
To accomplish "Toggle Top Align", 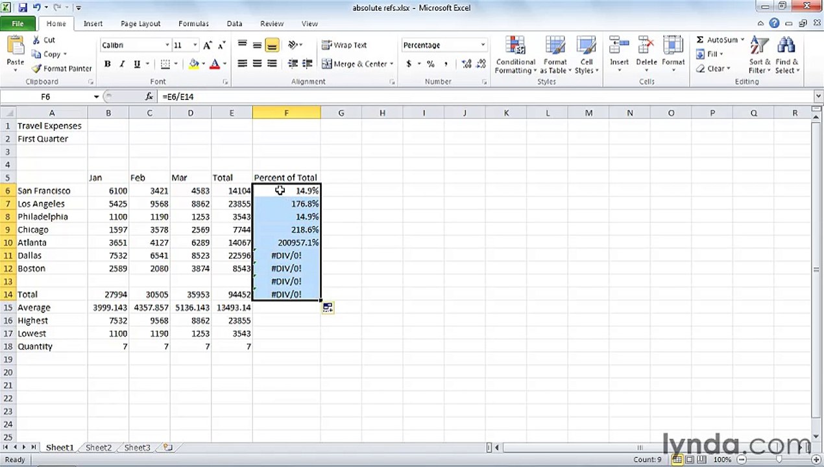I will 242,45.
